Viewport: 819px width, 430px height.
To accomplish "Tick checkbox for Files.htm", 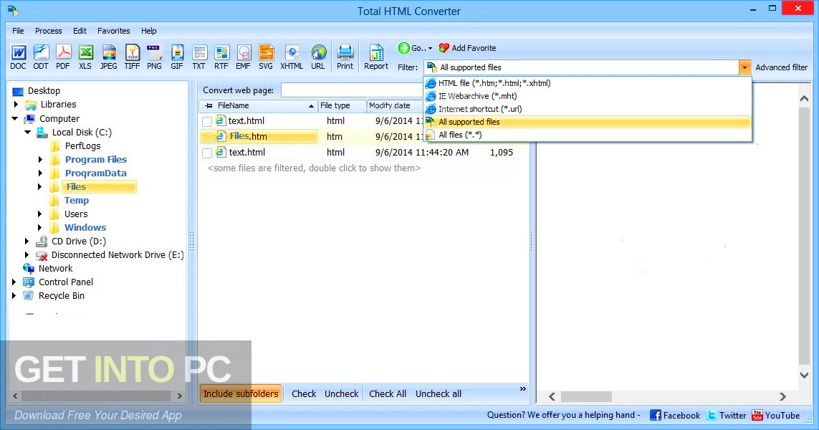I will coord(207,137).
